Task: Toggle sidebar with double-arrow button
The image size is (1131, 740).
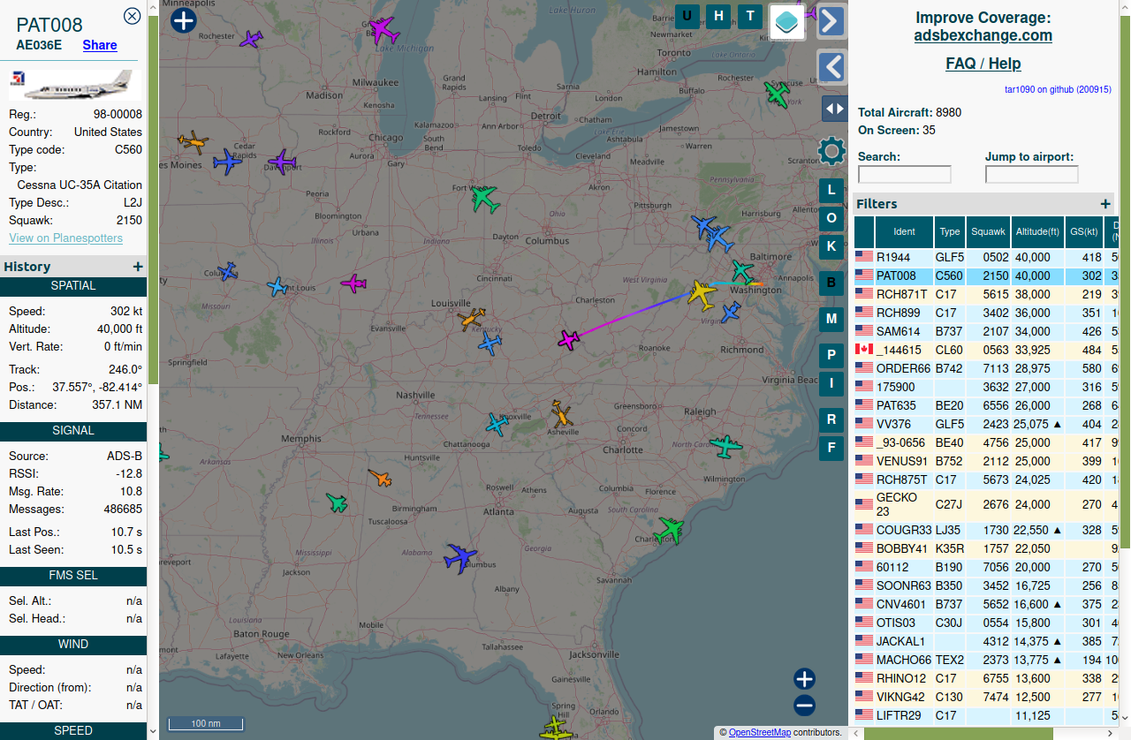Action: pos(833,109)
